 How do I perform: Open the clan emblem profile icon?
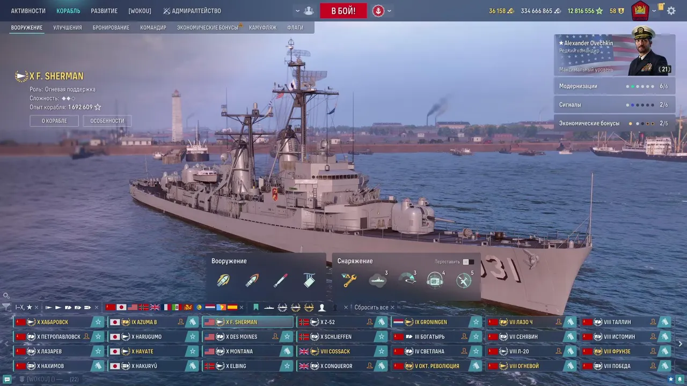pyautogui.click(x=640, y=11)
